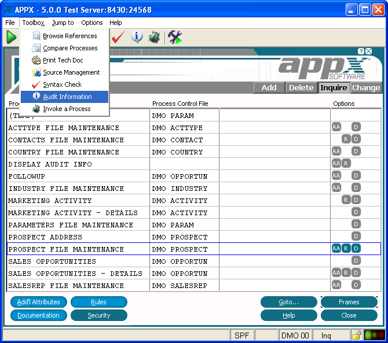Click the Documentation button
Viewport: 388px width, 343px height.
click(x=39, y=315)
